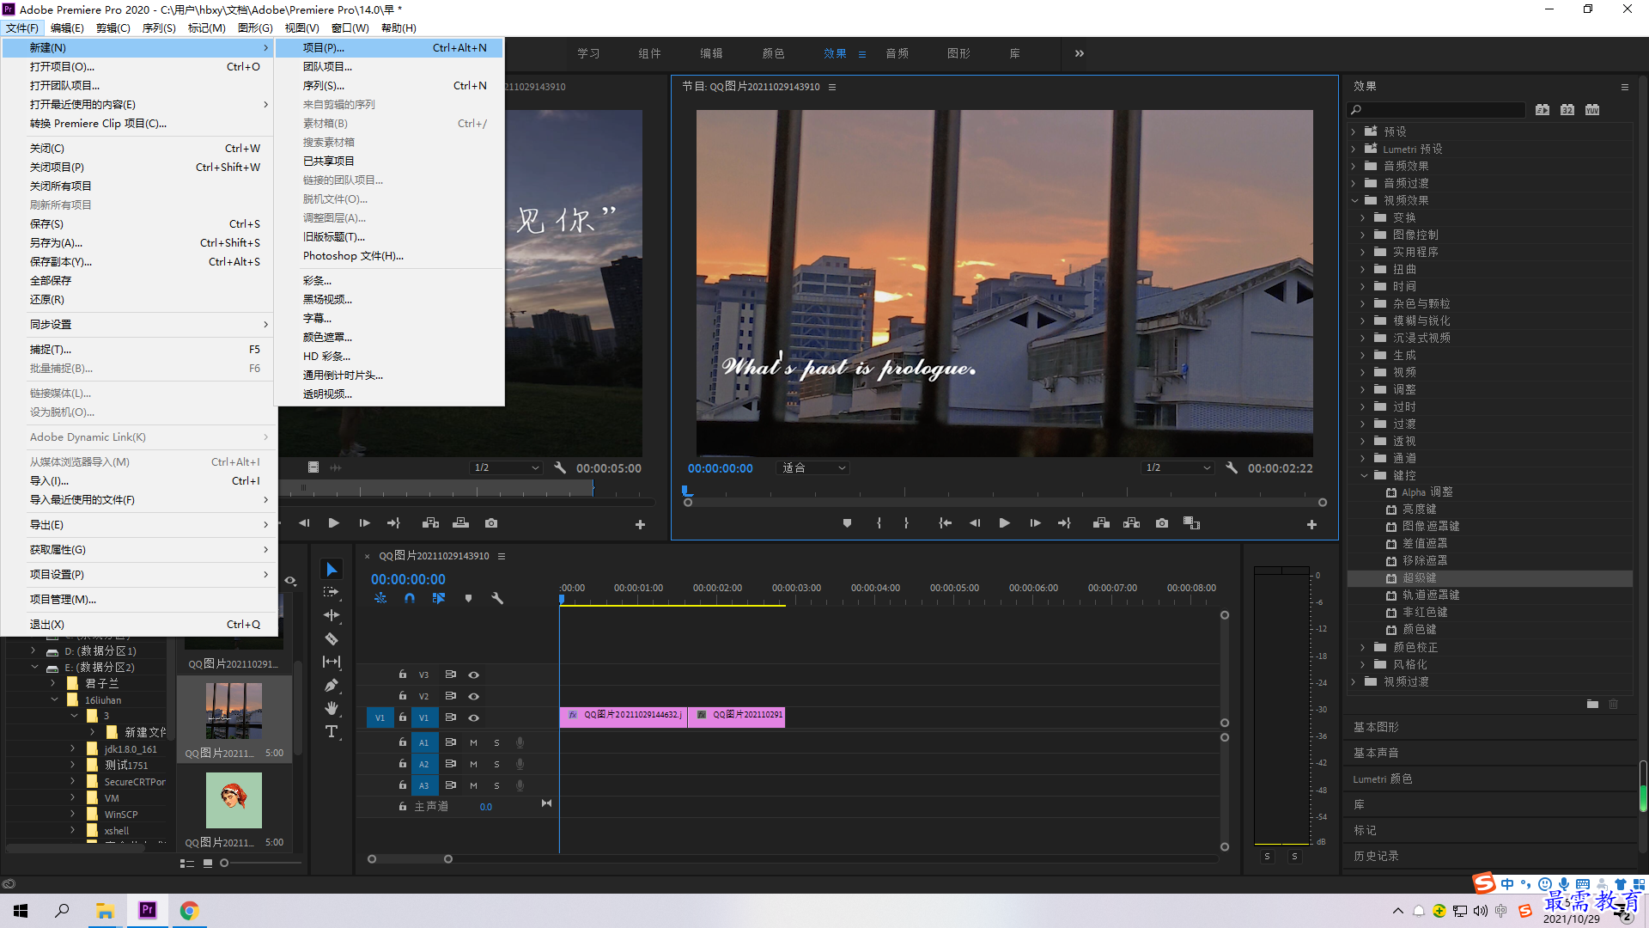This screenshot has height=928, width=1649.
Task: Open source monitor 1/2 resolution dropdown
Action: click(x=507, y=467)
